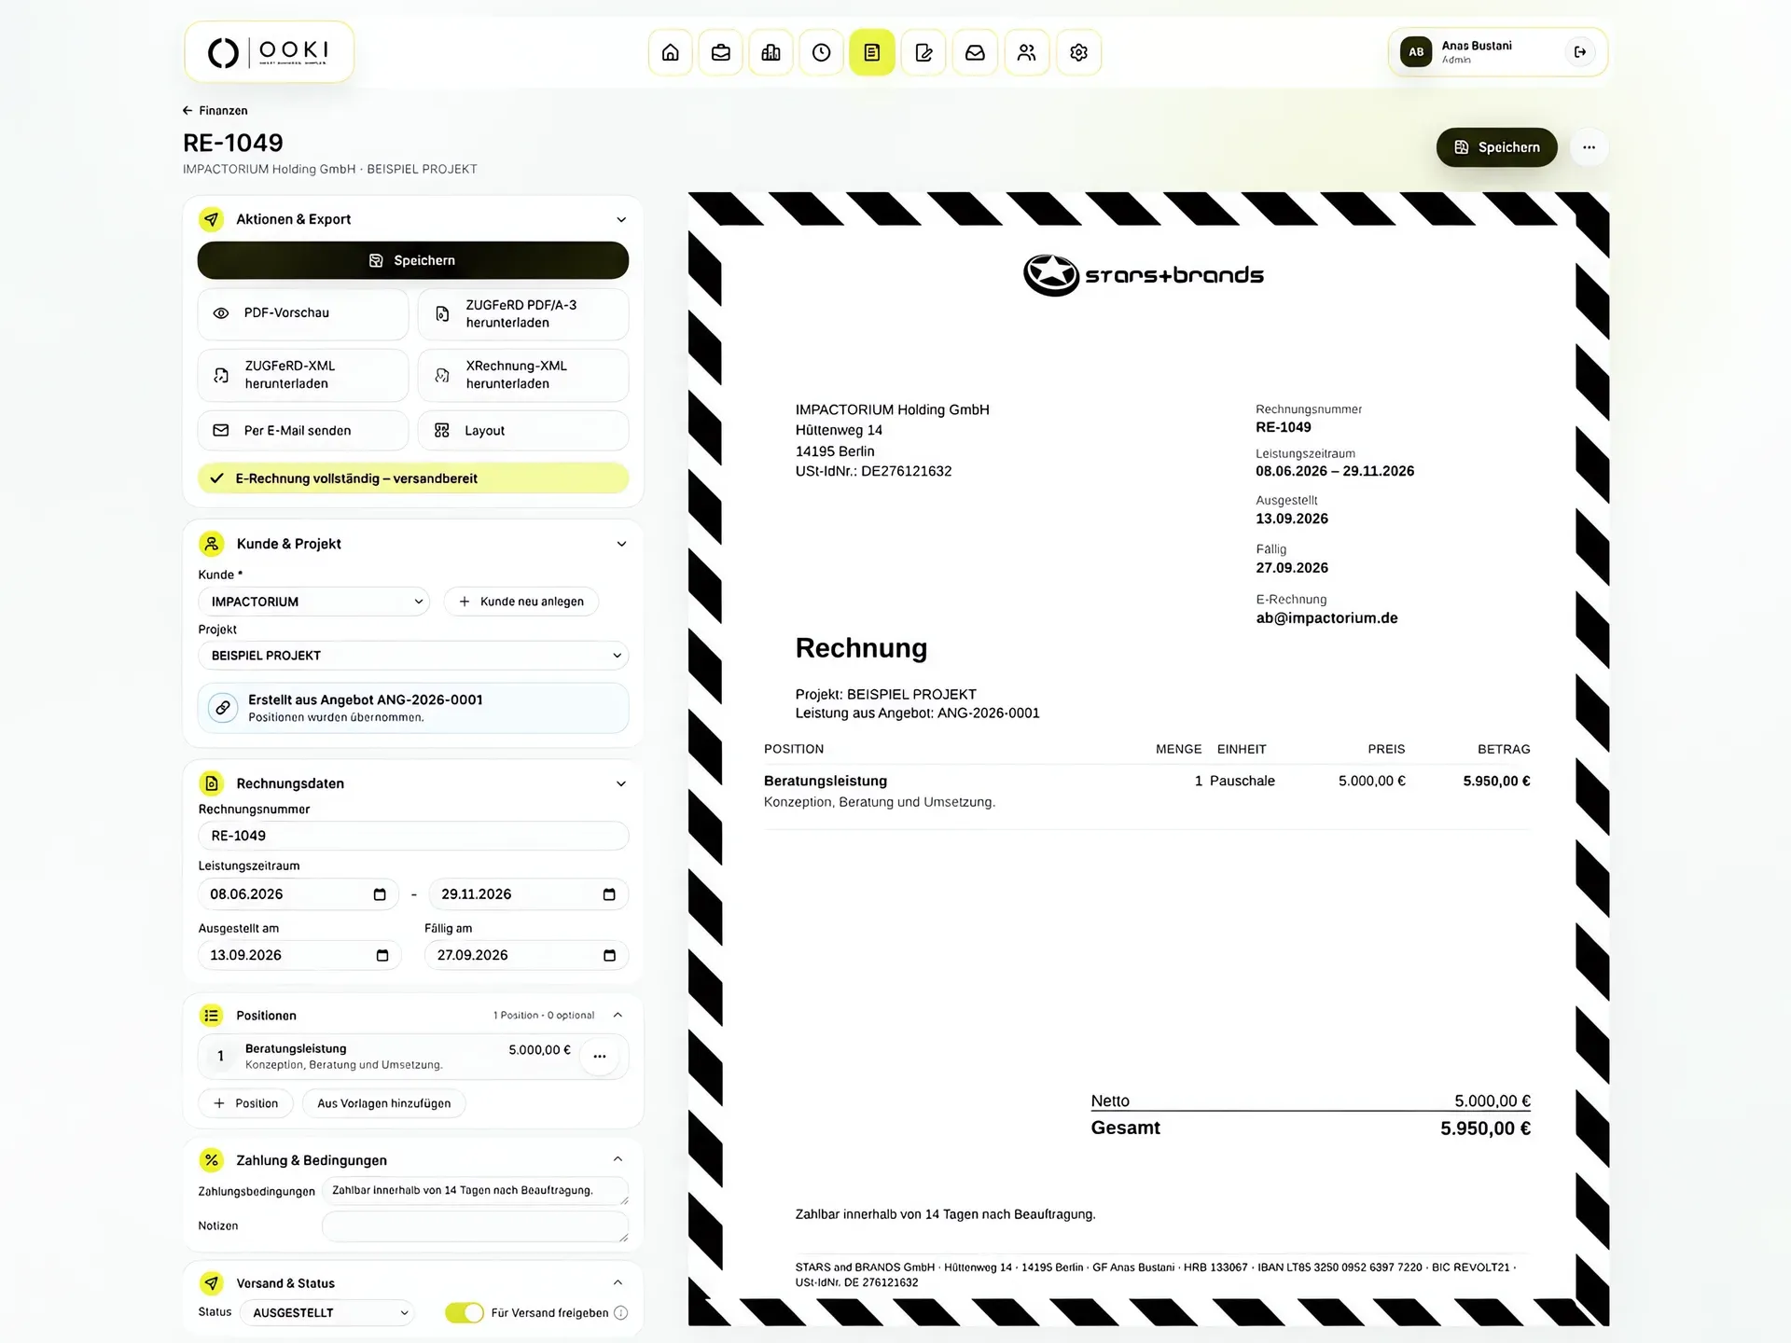1791x1343 pixels.
Task: Open options menu for Beratungsleistung position
Action: 600,1056
